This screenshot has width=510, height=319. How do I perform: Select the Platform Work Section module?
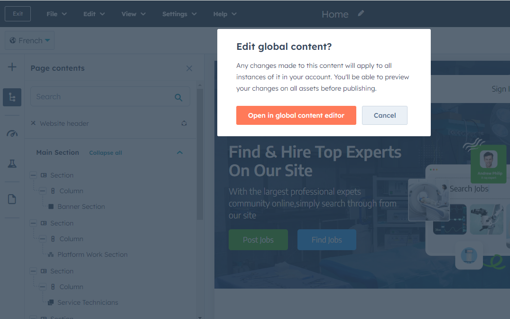pyautogui.click(x=93, y=254)
